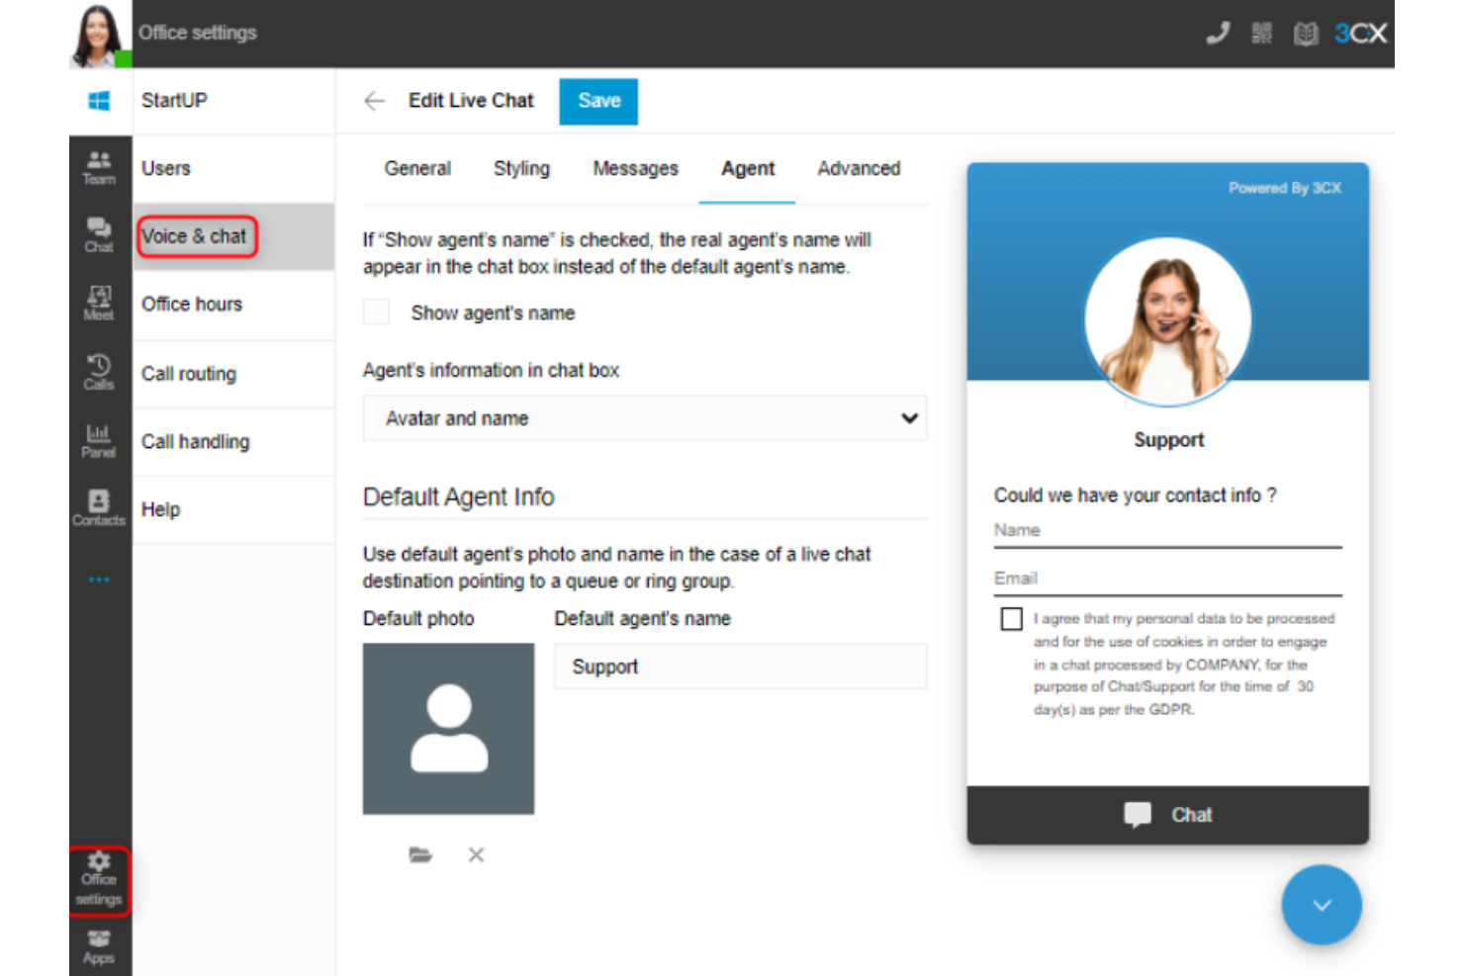
Task: Click the phone icon in top bar
Action: 1218,33
